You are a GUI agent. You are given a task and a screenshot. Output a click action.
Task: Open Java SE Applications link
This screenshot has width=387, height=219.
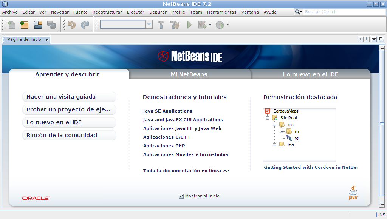click(x=167, y=111)
